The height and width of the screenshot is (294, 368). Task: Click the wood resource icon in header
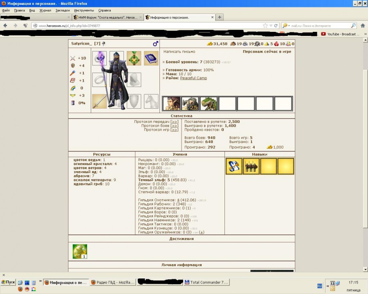(233, 44)
